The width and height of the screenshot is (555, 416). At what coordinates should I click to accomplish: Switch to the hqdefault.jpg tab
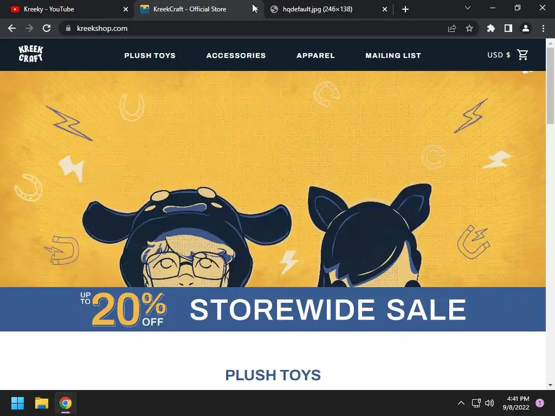tap(328, 9)
